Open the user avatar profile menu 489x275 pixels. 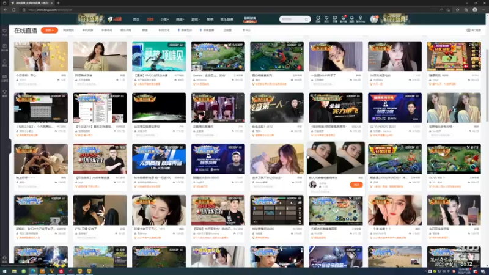(x=373, y=20)
